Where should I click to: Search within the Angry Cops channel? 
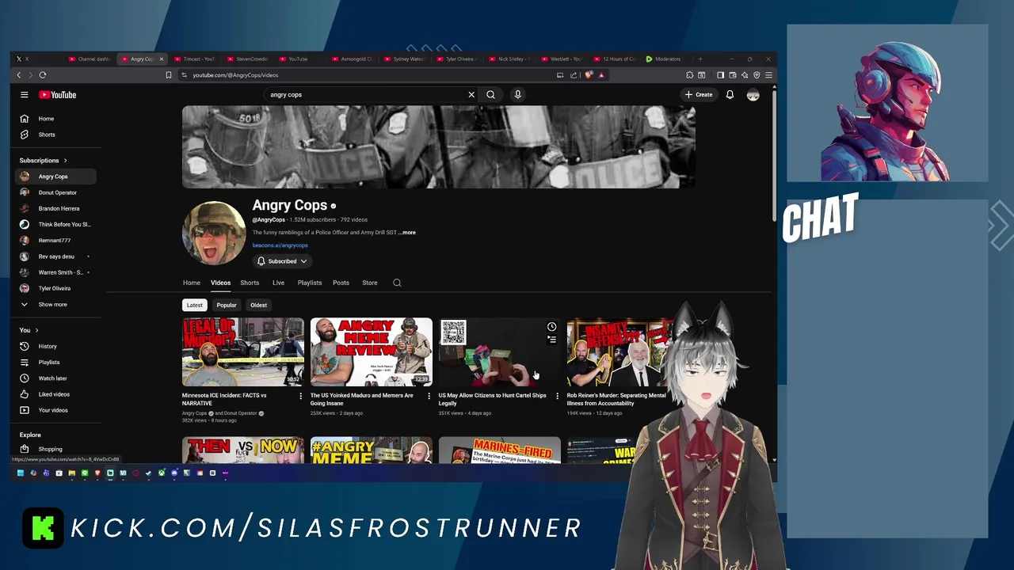pyautogui.click(x=397, y=283)
